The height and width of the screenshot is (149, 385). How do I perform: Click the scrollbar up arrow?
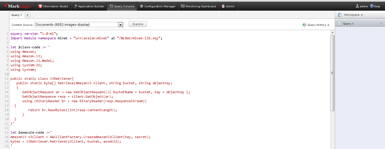pyautogui.click(x=332, y=33)
